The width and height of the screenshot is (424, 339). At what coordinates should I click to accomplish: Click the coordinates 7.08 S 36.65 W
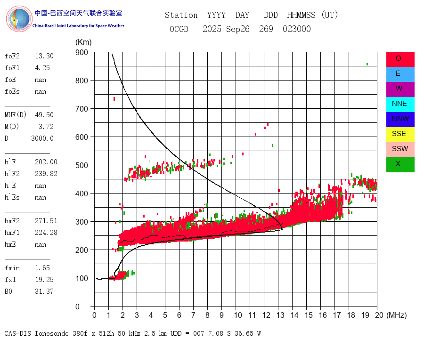pyautogui.click(x=235, y=333)
